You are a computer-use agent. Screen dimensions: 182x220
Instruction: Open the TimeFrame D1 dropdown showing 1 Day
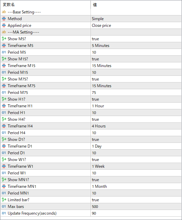pos(136,146)
